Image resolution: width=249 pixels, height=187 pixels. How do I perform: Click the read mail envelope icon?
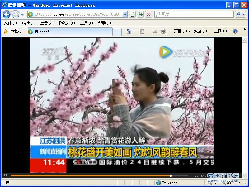pos(155,31)
